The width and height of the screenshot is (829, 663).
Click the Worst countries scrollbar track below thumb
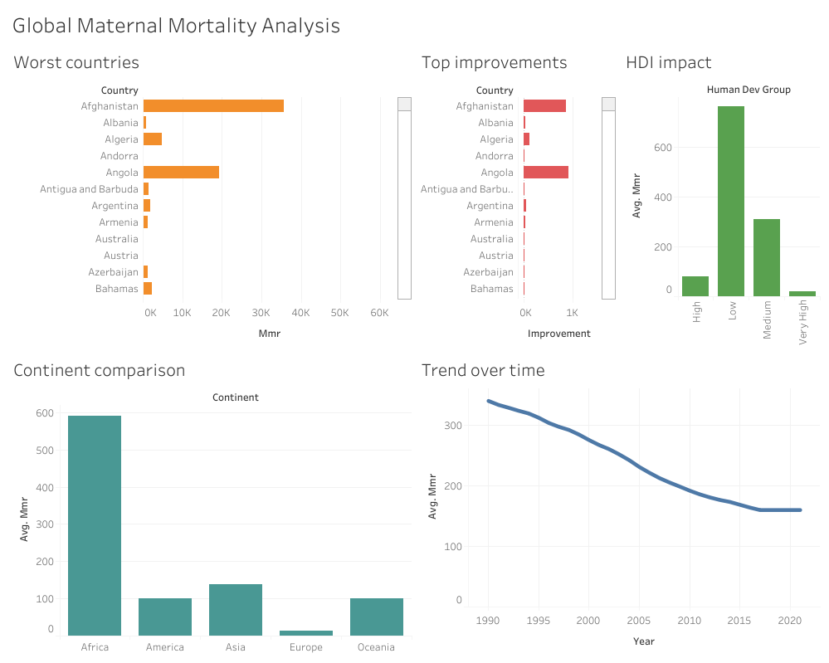click(404, 205)
